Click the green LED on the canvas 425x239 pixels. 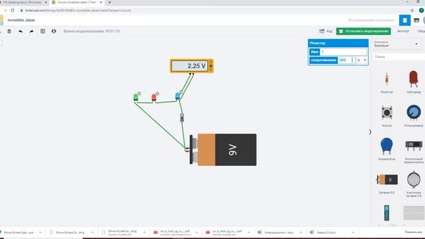(x=135, y=97)
